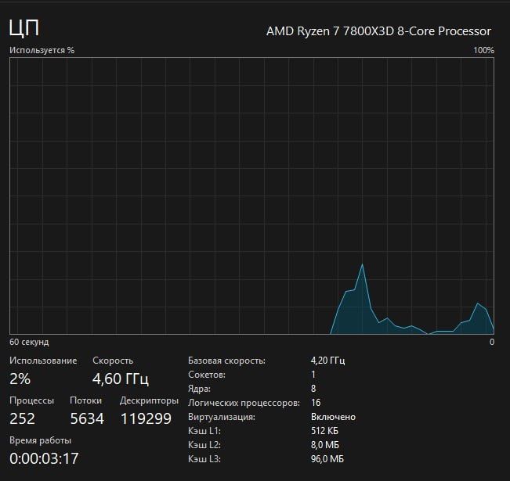
Task: Click the Логических процессоров label
Action: click(x=244, y=403)
